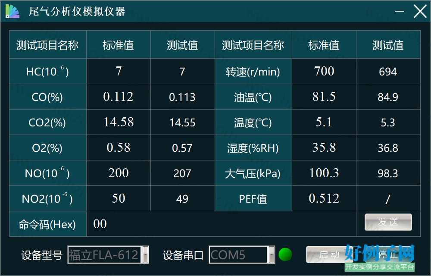
Task: Click the 转速(r/min) label
Action: (x=253, y=71)
